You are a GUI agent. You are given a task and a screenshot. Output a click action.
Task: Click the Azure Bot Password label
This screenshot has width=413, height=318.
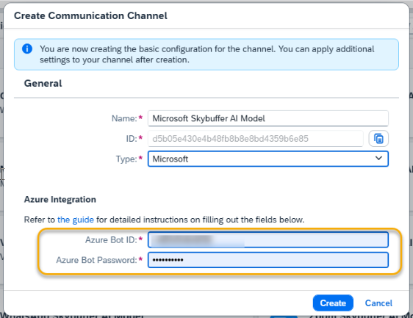pyautogui.click(x=96, y=260)
